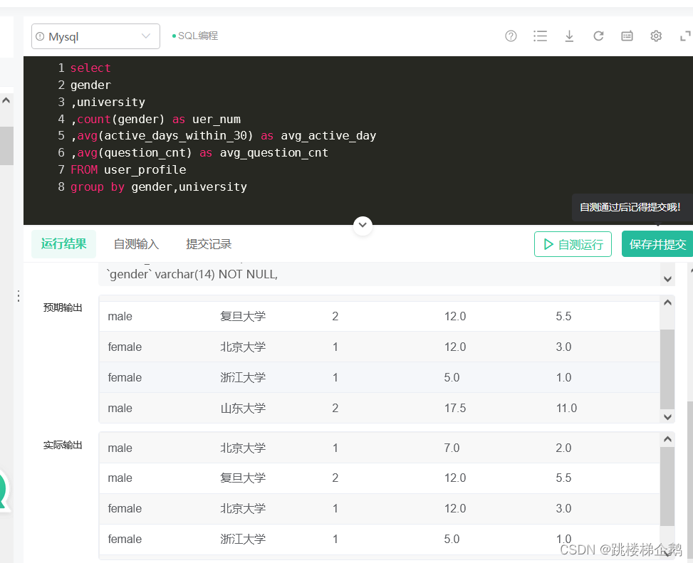Click the 自测运行 button
Viewport: 693px width, 563px height.
(573, 244)
